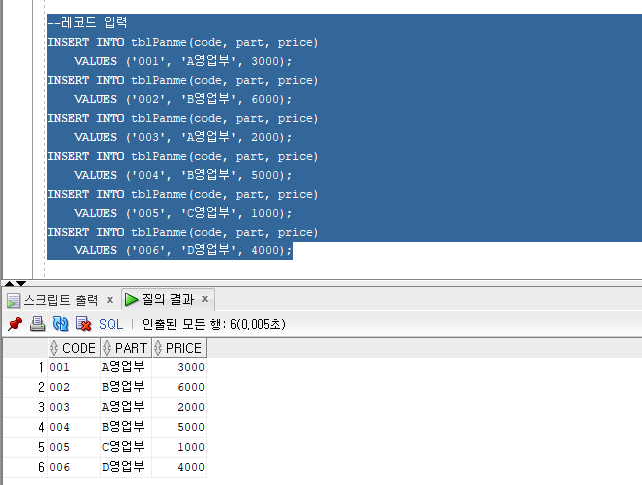Click PART cell D영업부 in row 6
The height and width of the screenshot is (485, 642).
(126, 467)
